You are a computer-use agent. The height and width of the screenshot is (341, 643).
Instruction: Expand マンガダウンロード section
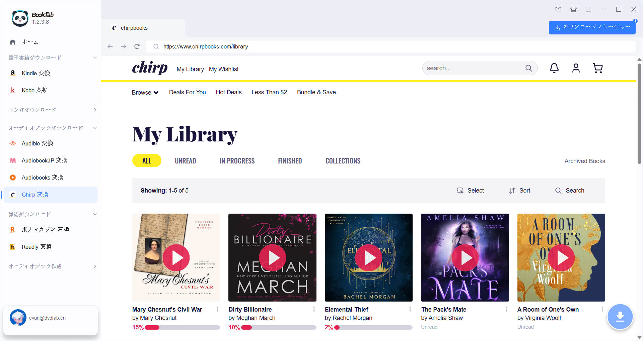coord(95,110)
